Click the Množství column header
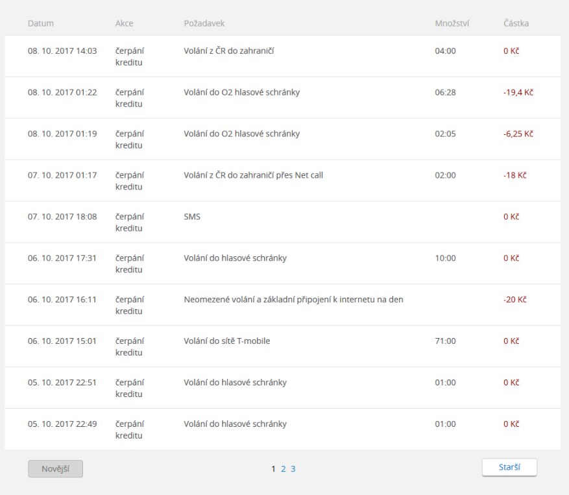The width and height of the screenshot is (569, 495). click(x=452, y=23)
